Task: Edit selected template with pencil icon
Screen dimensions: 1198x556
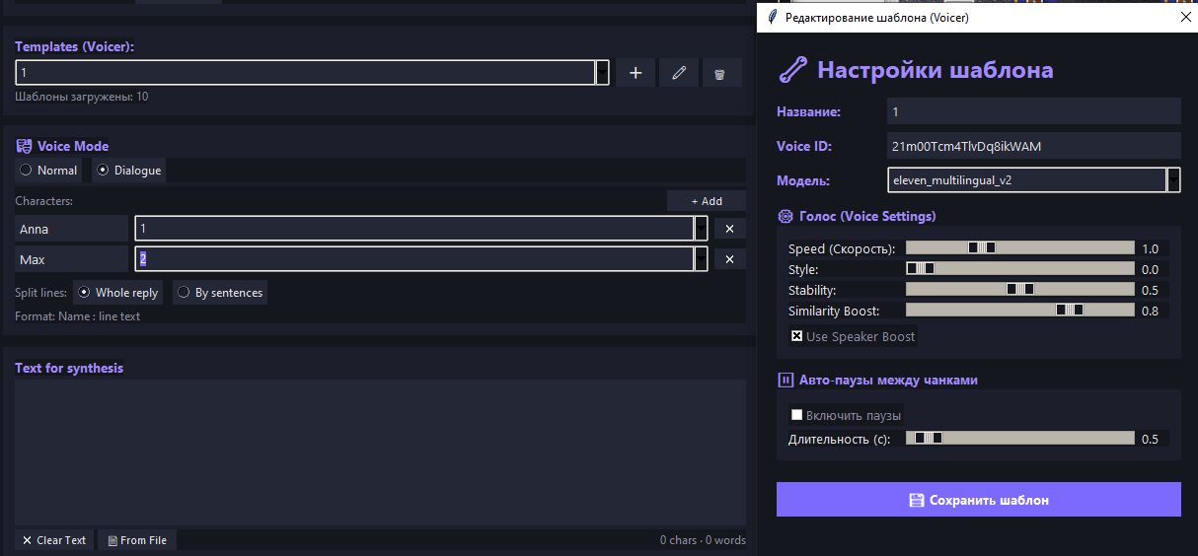Action: (678, 73)
